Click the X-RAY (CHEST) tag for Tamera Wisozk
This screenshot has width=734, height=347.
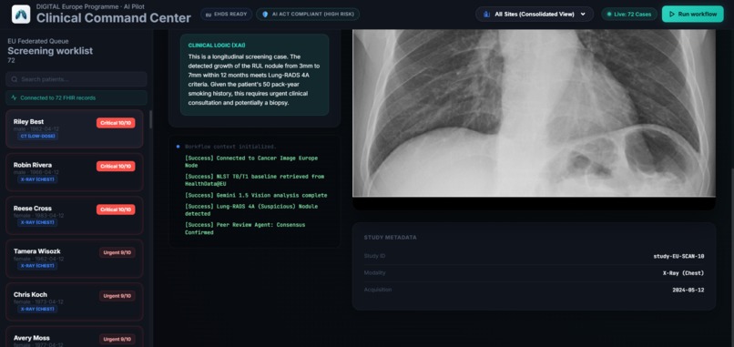37,266
